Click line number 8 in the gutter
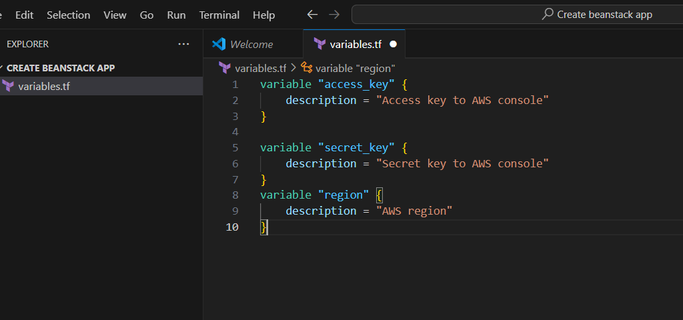 pos(235,195)
